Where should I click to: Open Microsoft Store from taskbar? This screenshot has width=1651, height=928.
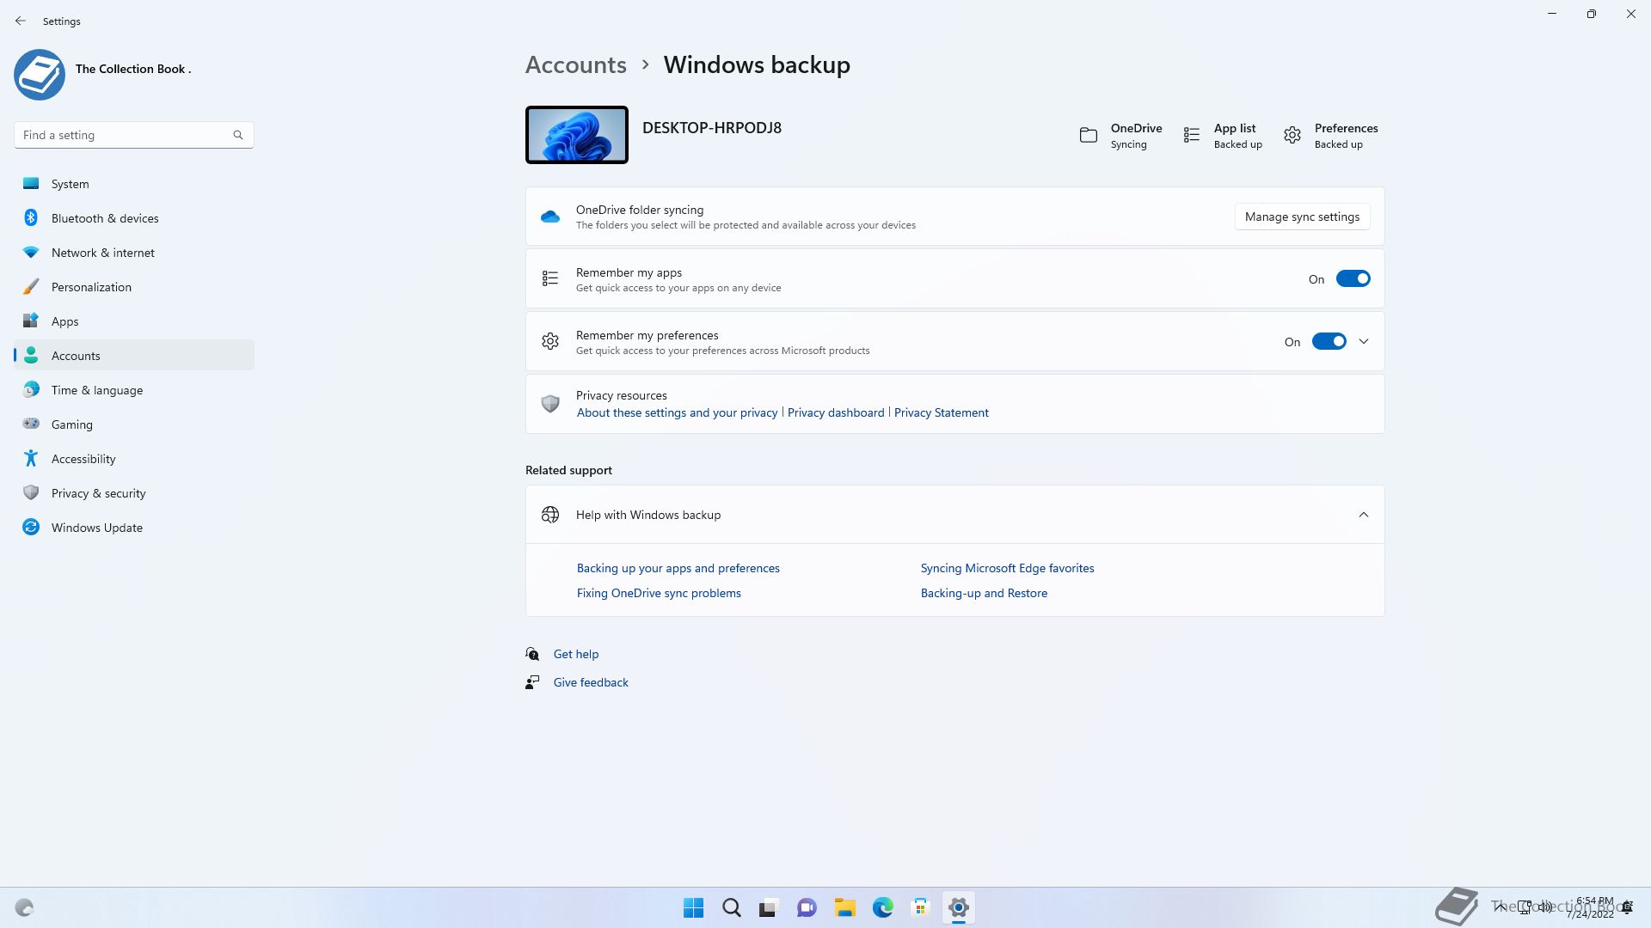920,907
